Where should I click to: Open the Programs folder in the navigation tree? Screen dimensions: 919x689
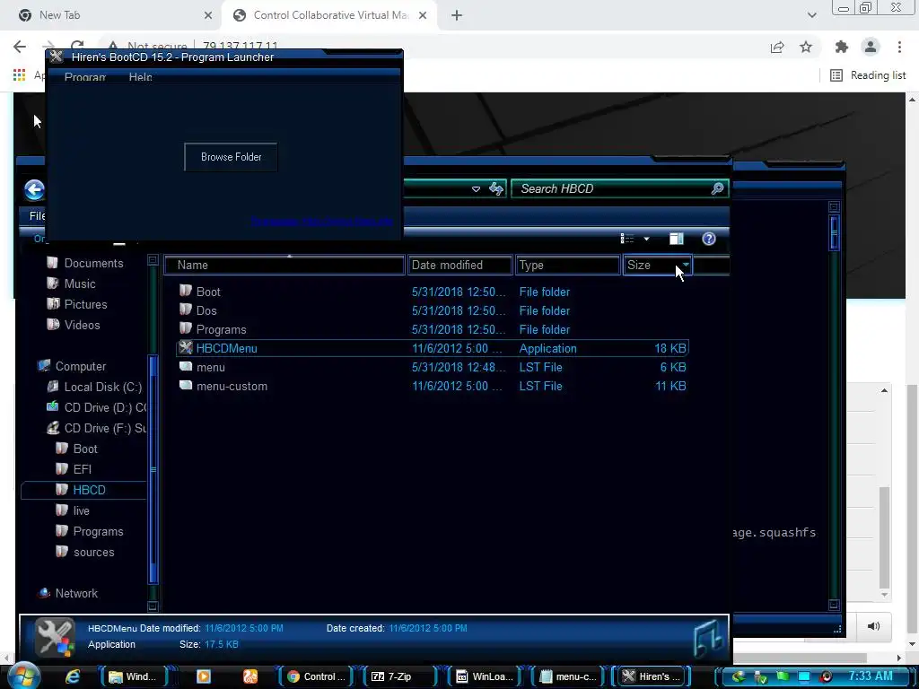(x=98, y=531)
